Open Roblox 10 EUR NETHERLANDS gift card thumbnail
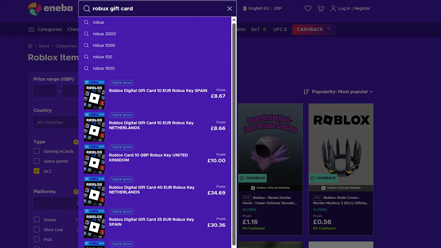 (x=94, y=127)
